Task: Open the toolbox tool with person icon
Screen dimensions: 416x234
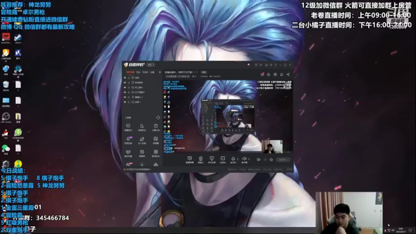Action: pos(142,127)
